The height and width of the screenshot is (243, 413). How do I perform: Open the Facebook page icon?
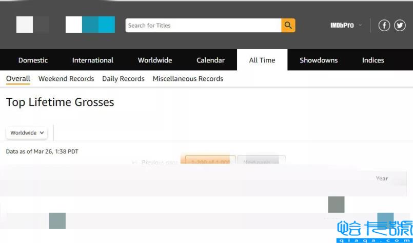[x=384, y=26]
